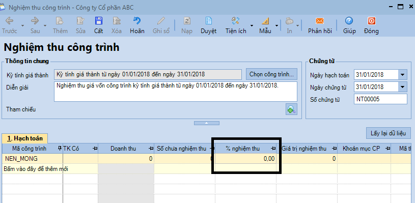
Task: Pin the Mã công trình column
Action: pos(60,149)
